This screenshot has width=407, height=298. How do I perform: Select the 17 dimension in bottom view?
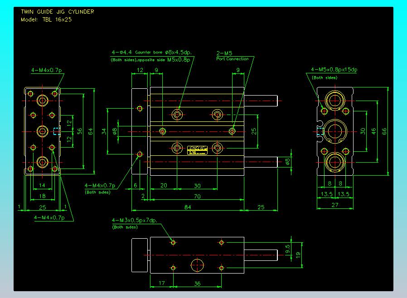pos(161,284)
